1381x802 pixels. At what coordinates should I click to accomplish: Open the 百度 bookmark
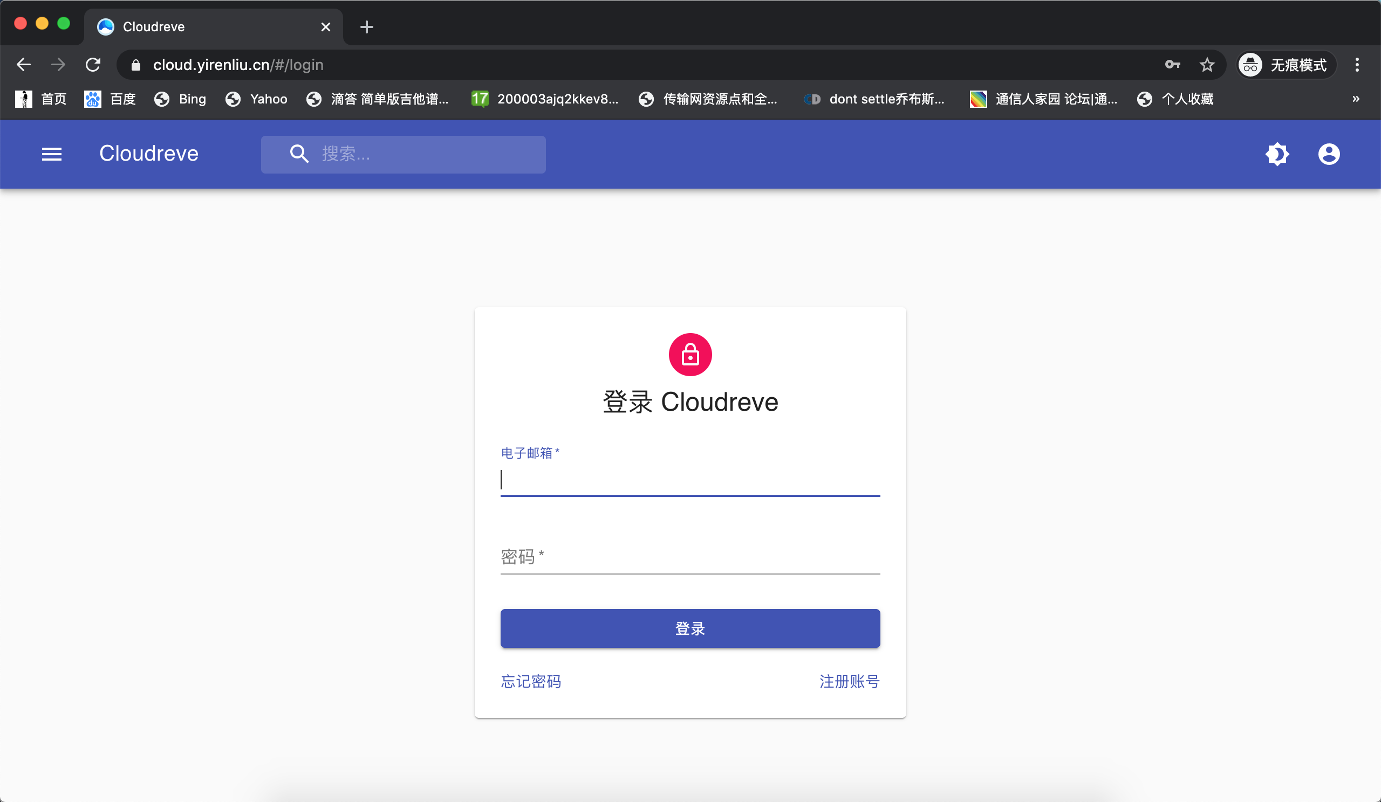pyautogui.click(x=110, y=99)
